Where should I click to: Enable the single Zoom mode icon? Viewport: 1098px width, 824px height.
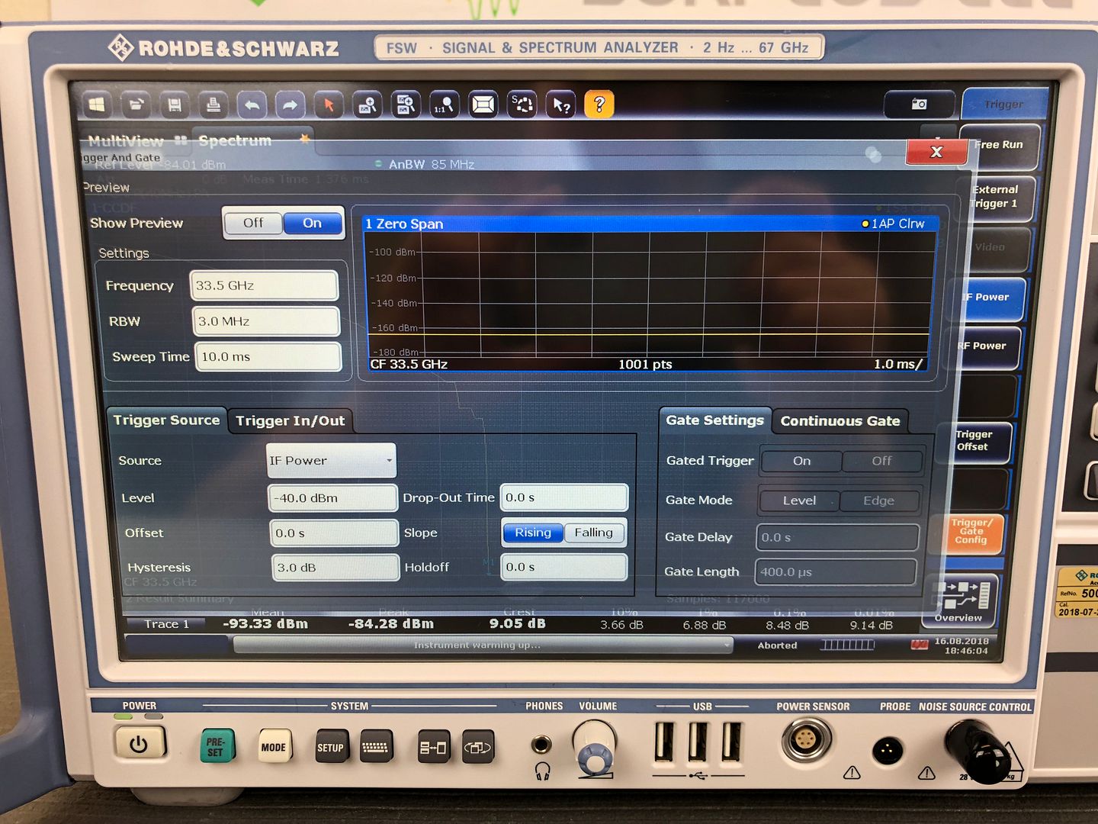click(368, 105)
